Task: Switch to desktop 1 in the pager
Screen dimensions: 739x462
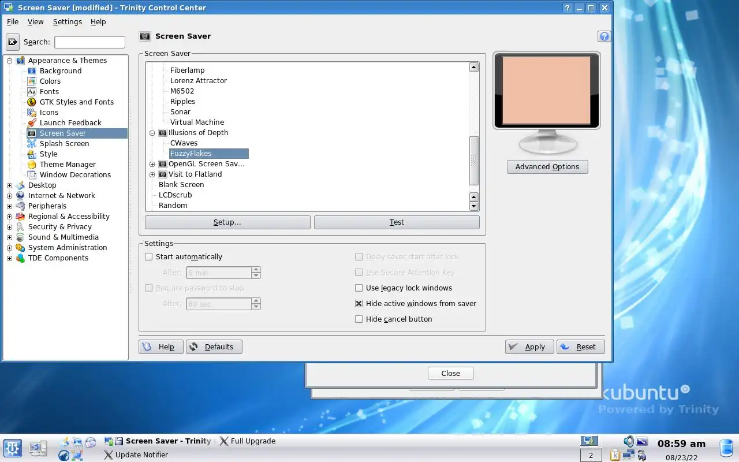Action: pyautogui.click(x=590, y=441)
